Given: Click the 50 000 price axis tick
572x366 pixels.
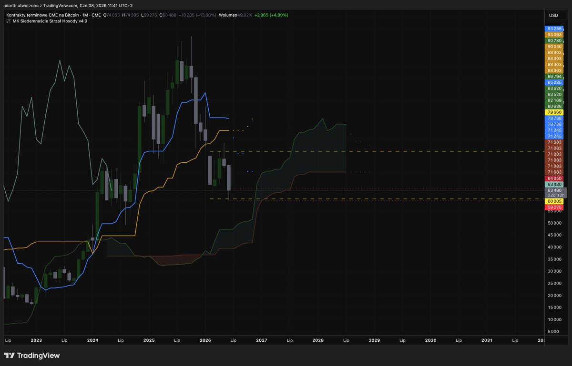Looking at the screenshot, I should tap(554, 223).
